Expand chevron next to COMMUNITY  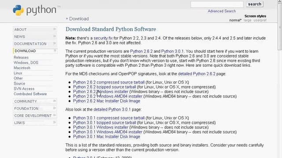pyautogui.click(x=55, y=101)
